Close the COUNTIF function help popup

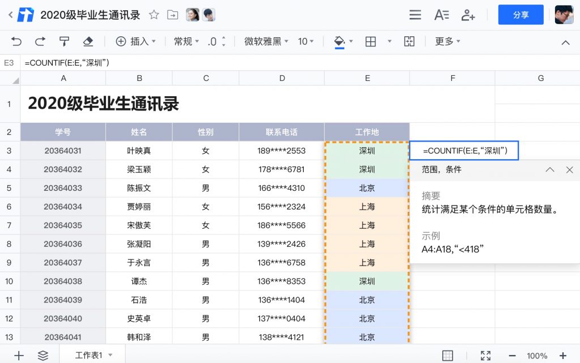click(570, 169)
